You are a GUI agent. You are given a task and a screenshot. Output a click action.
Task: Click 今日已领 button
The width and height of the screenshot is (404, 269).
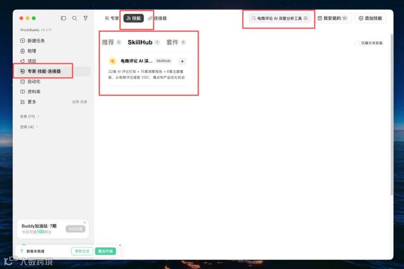click(75, 229)
